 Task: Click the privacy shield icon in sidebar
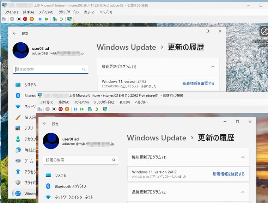(18, 183)
